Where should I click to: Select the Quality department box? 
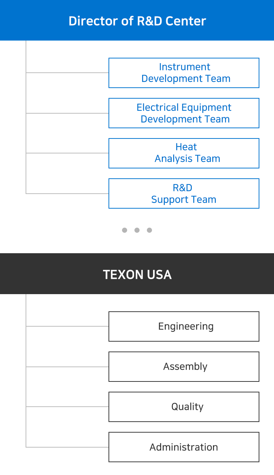(x=184, y=407)
